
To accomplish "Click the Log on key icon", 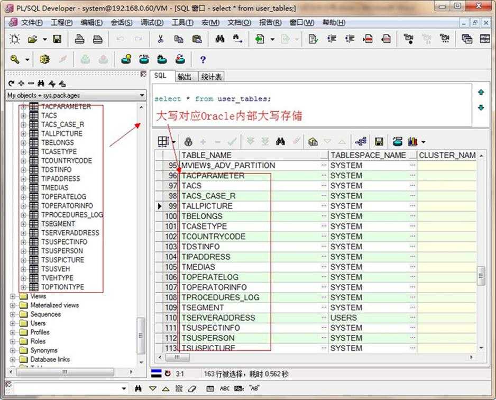I will [15, 59].
